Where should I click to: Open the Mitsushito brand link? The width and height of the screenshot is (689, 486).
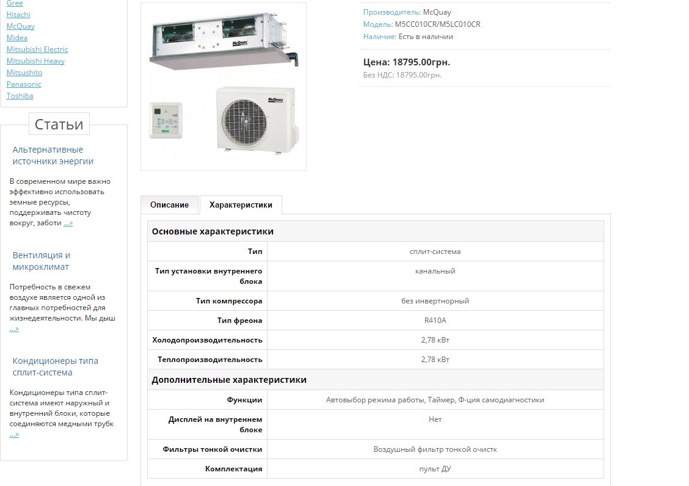(x=24, y=73)
